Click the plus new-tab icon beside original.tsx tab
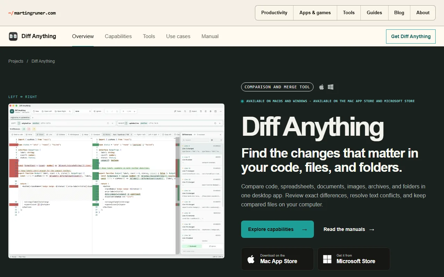 coord(33,118)
